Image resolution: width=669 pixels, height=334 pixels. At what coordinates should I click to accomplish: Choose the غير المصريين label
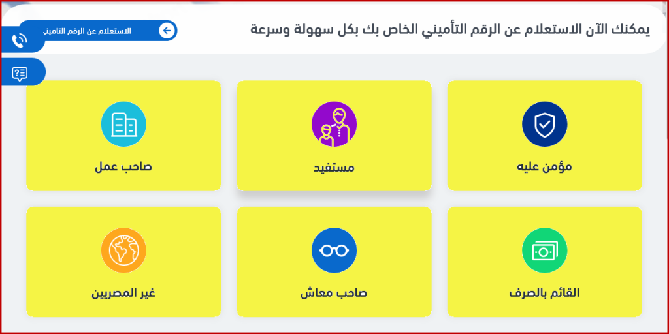123,294
